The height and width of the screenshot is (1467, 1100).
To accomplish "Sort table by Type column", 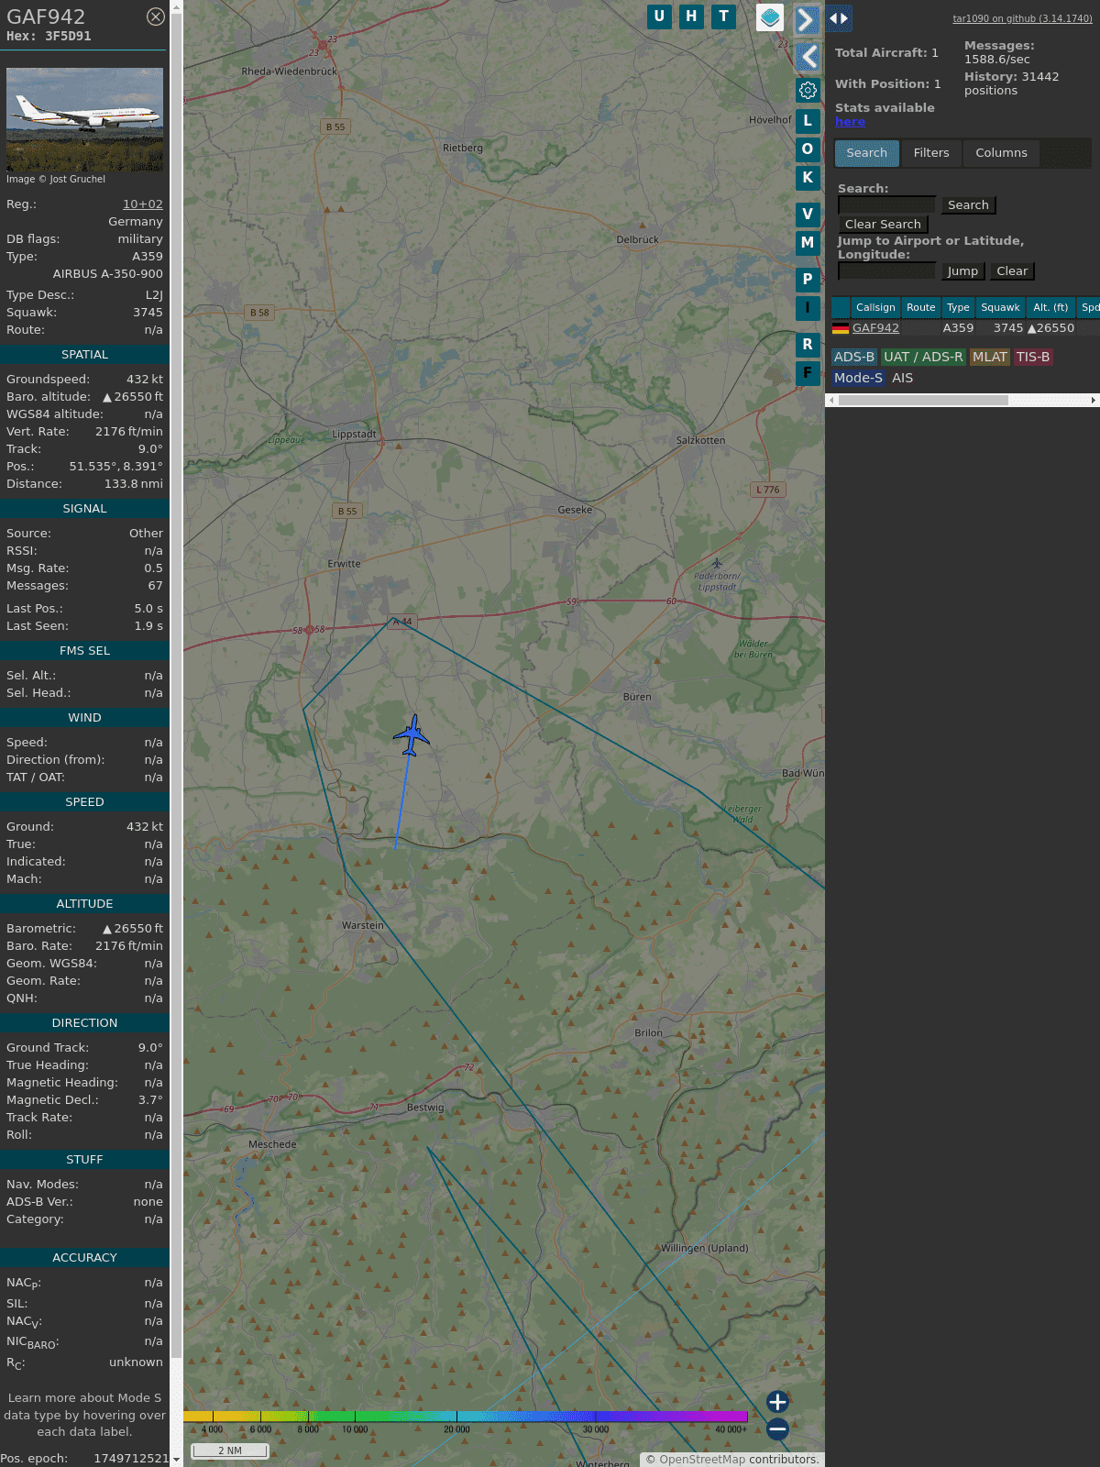I will (x=958, y=308).
